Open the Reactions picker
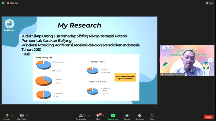The height and width of the screenshot is (121, 216). pos(139,116)
